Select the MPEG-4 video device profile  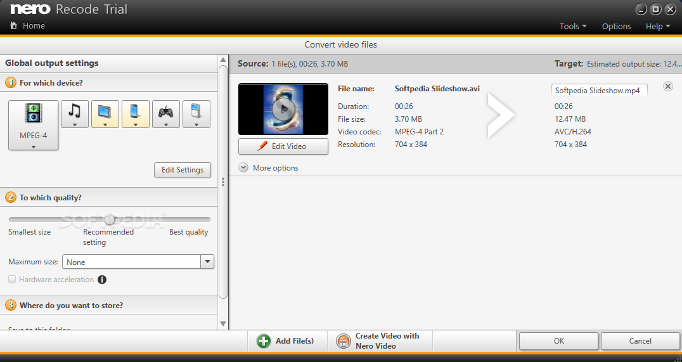(33, 125)
